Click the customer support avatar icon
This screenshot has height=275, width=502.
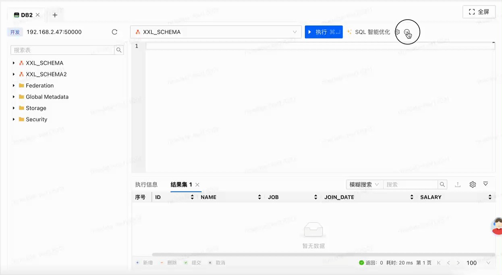(498, 226)
